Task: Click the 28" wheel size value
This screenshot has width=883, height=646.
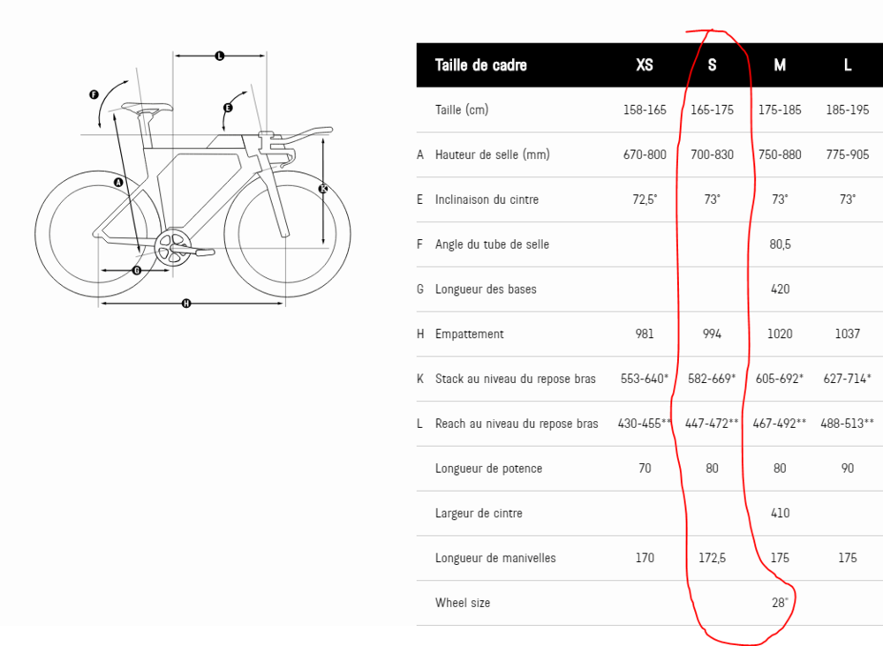Action: click(x=780, y=603)
